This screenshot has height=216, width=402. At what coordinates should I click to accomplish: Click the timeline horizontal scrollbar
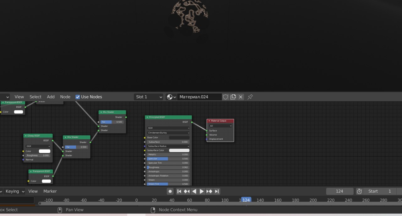pos(220,204)
